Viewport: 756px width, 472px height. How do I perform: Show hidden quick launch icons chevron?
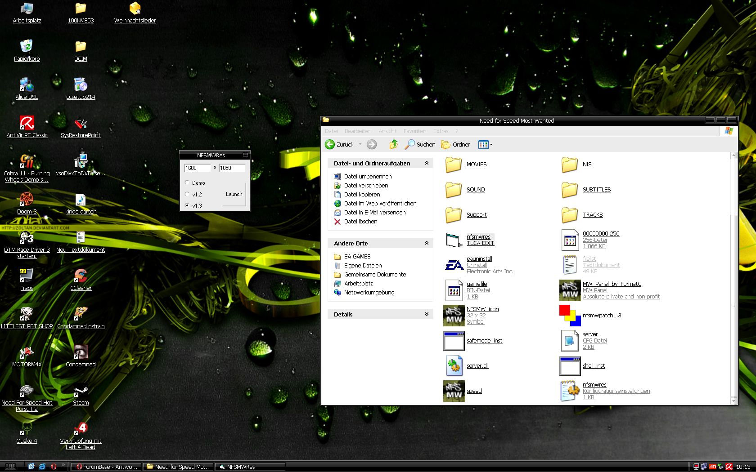[63, 465]
